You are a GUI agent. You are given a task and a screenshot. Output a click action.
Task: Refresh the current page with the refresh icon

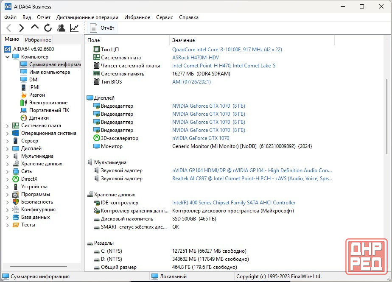(48, 28)
